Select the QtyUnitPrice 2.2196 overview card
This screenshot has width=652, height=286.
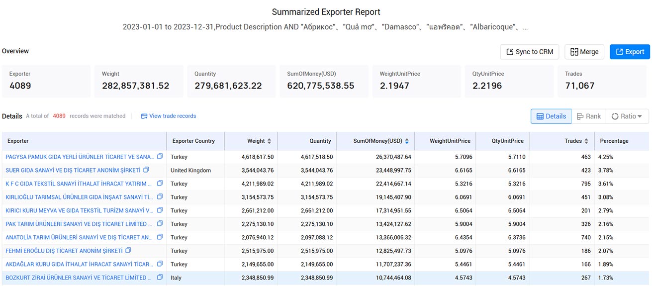click(509, 81)
